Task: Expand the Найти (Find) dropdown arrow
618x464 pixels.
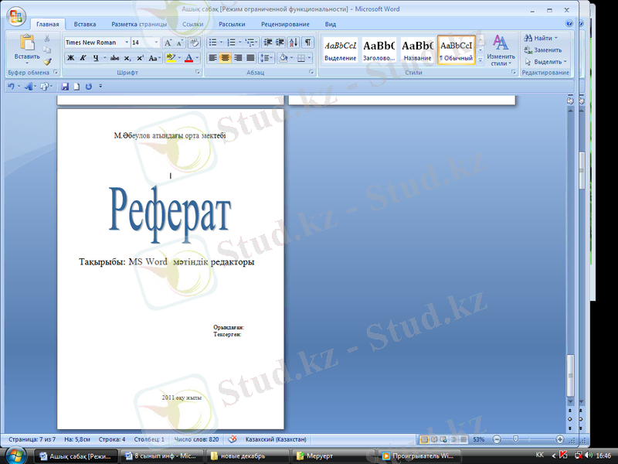Action: [x=556, y=38]
